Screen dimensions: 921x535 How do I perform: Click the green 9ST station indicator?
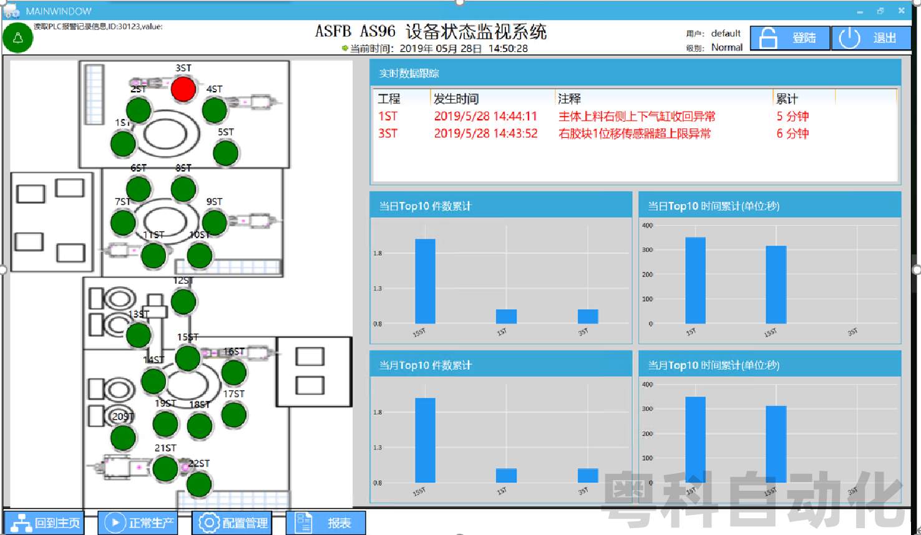click(215, 223)
